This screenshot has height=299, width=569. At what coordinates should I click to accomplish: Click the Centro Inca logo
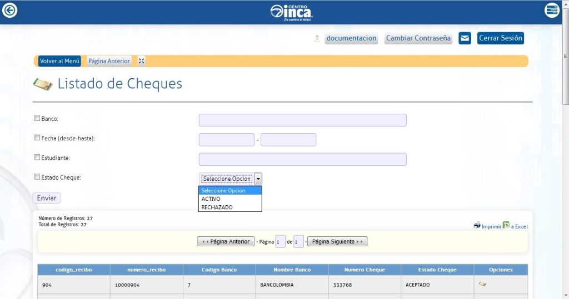[291, 11]
